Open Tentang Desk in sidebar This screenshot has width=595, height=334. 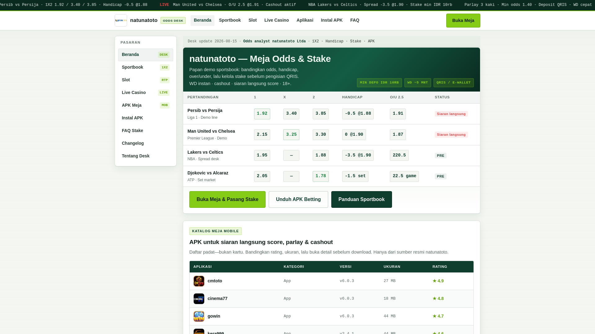click(146, 156)
